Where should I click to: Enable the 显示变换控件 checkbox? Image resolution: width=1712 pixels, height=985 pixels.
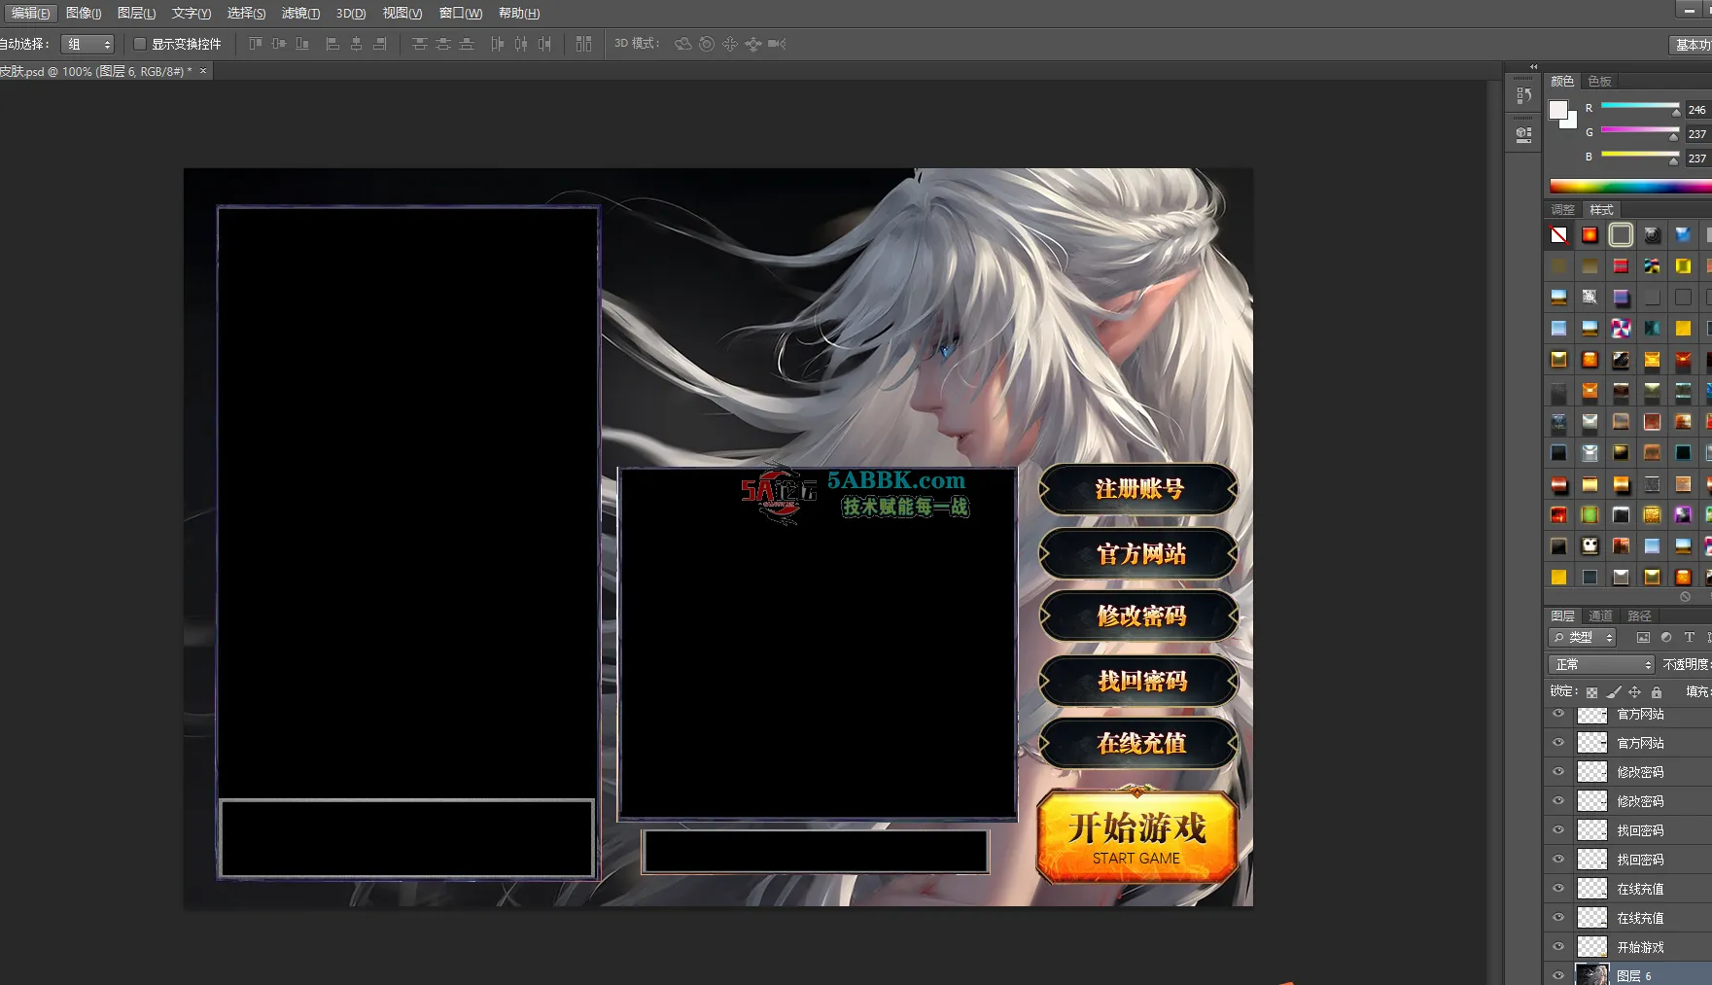point(140,44)
